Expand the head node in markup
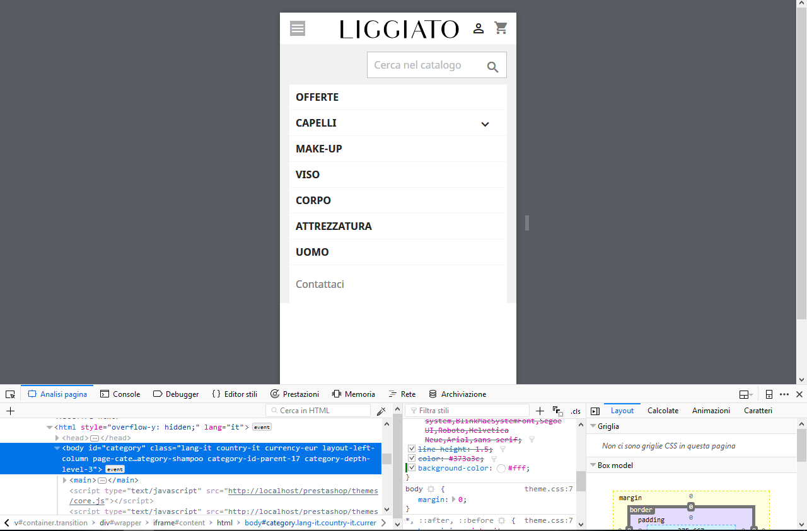Viewport: 807px width, 531px height. [x=57, y=438]
